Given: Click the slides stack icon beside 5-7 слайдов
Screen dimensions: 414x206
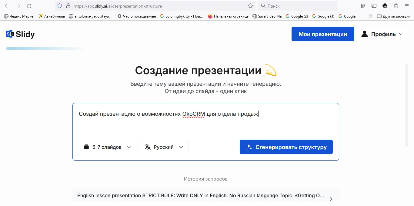Looking at the screenshot, I should click(x=86, y=147).
